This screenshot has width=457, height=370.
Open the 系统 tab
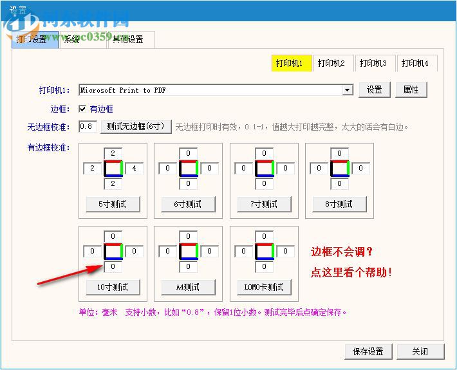coord(82,39)
